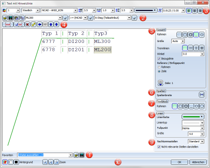The width and height of the screenshot is (210, 168).
Task: Select the Rahmen reference radio button
Action: 159,67
